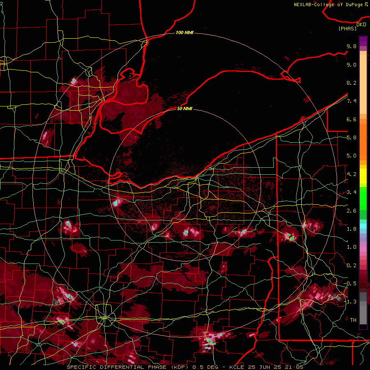
Task: Select the "[PHAS]" unit label above the scale
Action: 347,28
